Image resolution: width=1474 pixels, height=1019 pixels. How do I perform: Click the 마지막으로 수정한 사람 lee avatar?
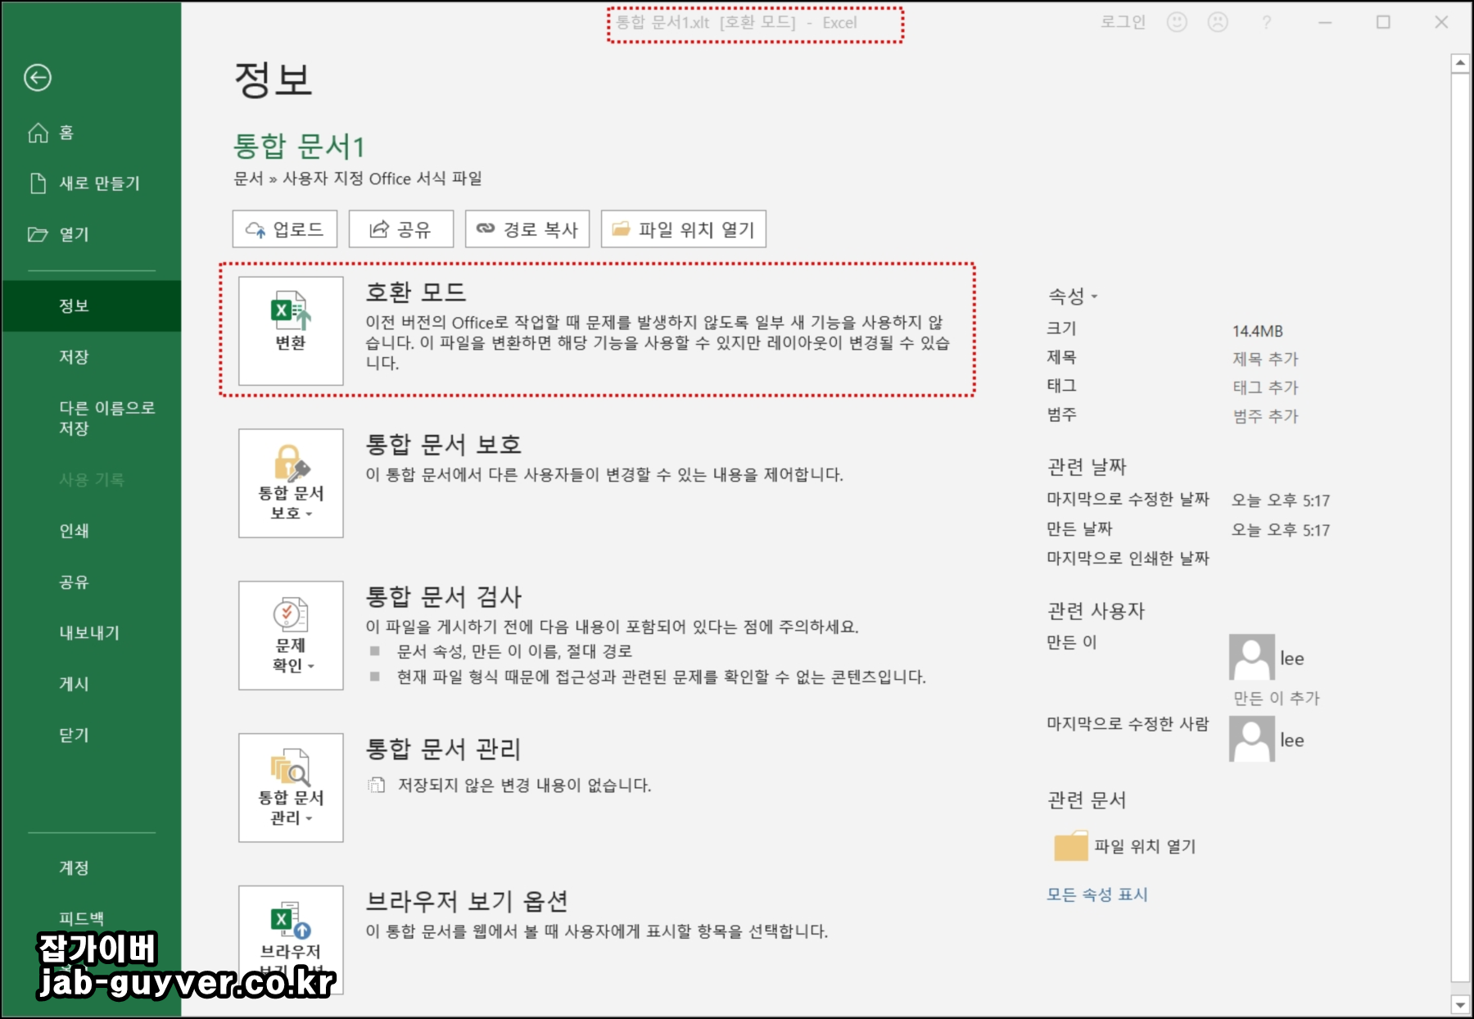tap(1252, 739)
